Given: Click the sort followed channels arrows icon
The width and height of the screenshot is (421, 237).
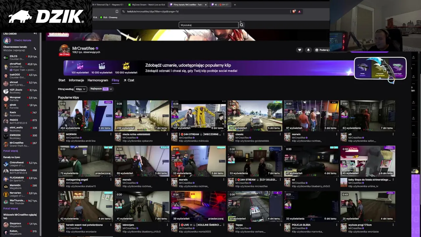Looking at the screenshot, I should (x=35, y=49).
